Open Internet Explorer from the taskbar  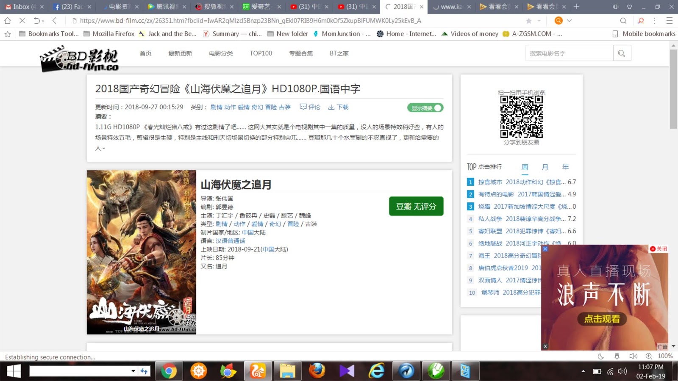click(x=376, y=371)
